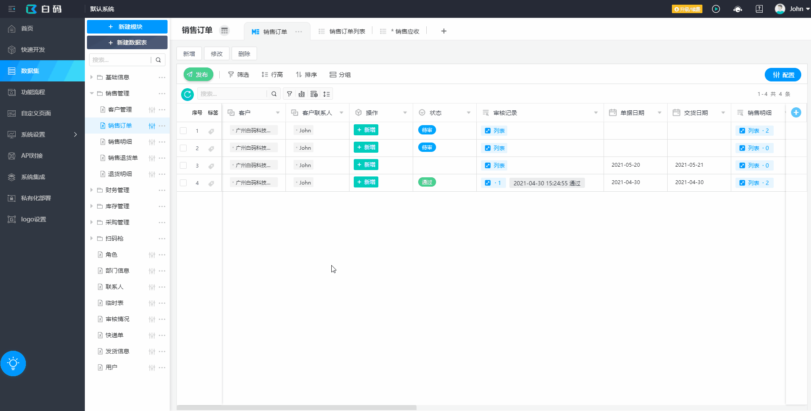Image resolution: width=811 pixels, height=411 pixels.
Task: Click the 新建模块 button
Action: tap(127, 27)
